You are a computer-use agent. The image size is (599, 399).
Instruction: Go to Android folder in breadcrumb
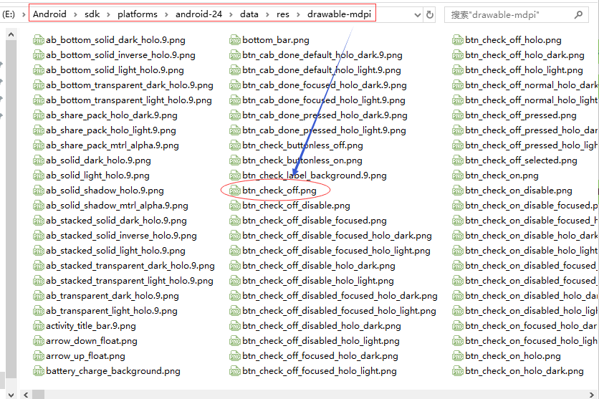coord(49,14)
